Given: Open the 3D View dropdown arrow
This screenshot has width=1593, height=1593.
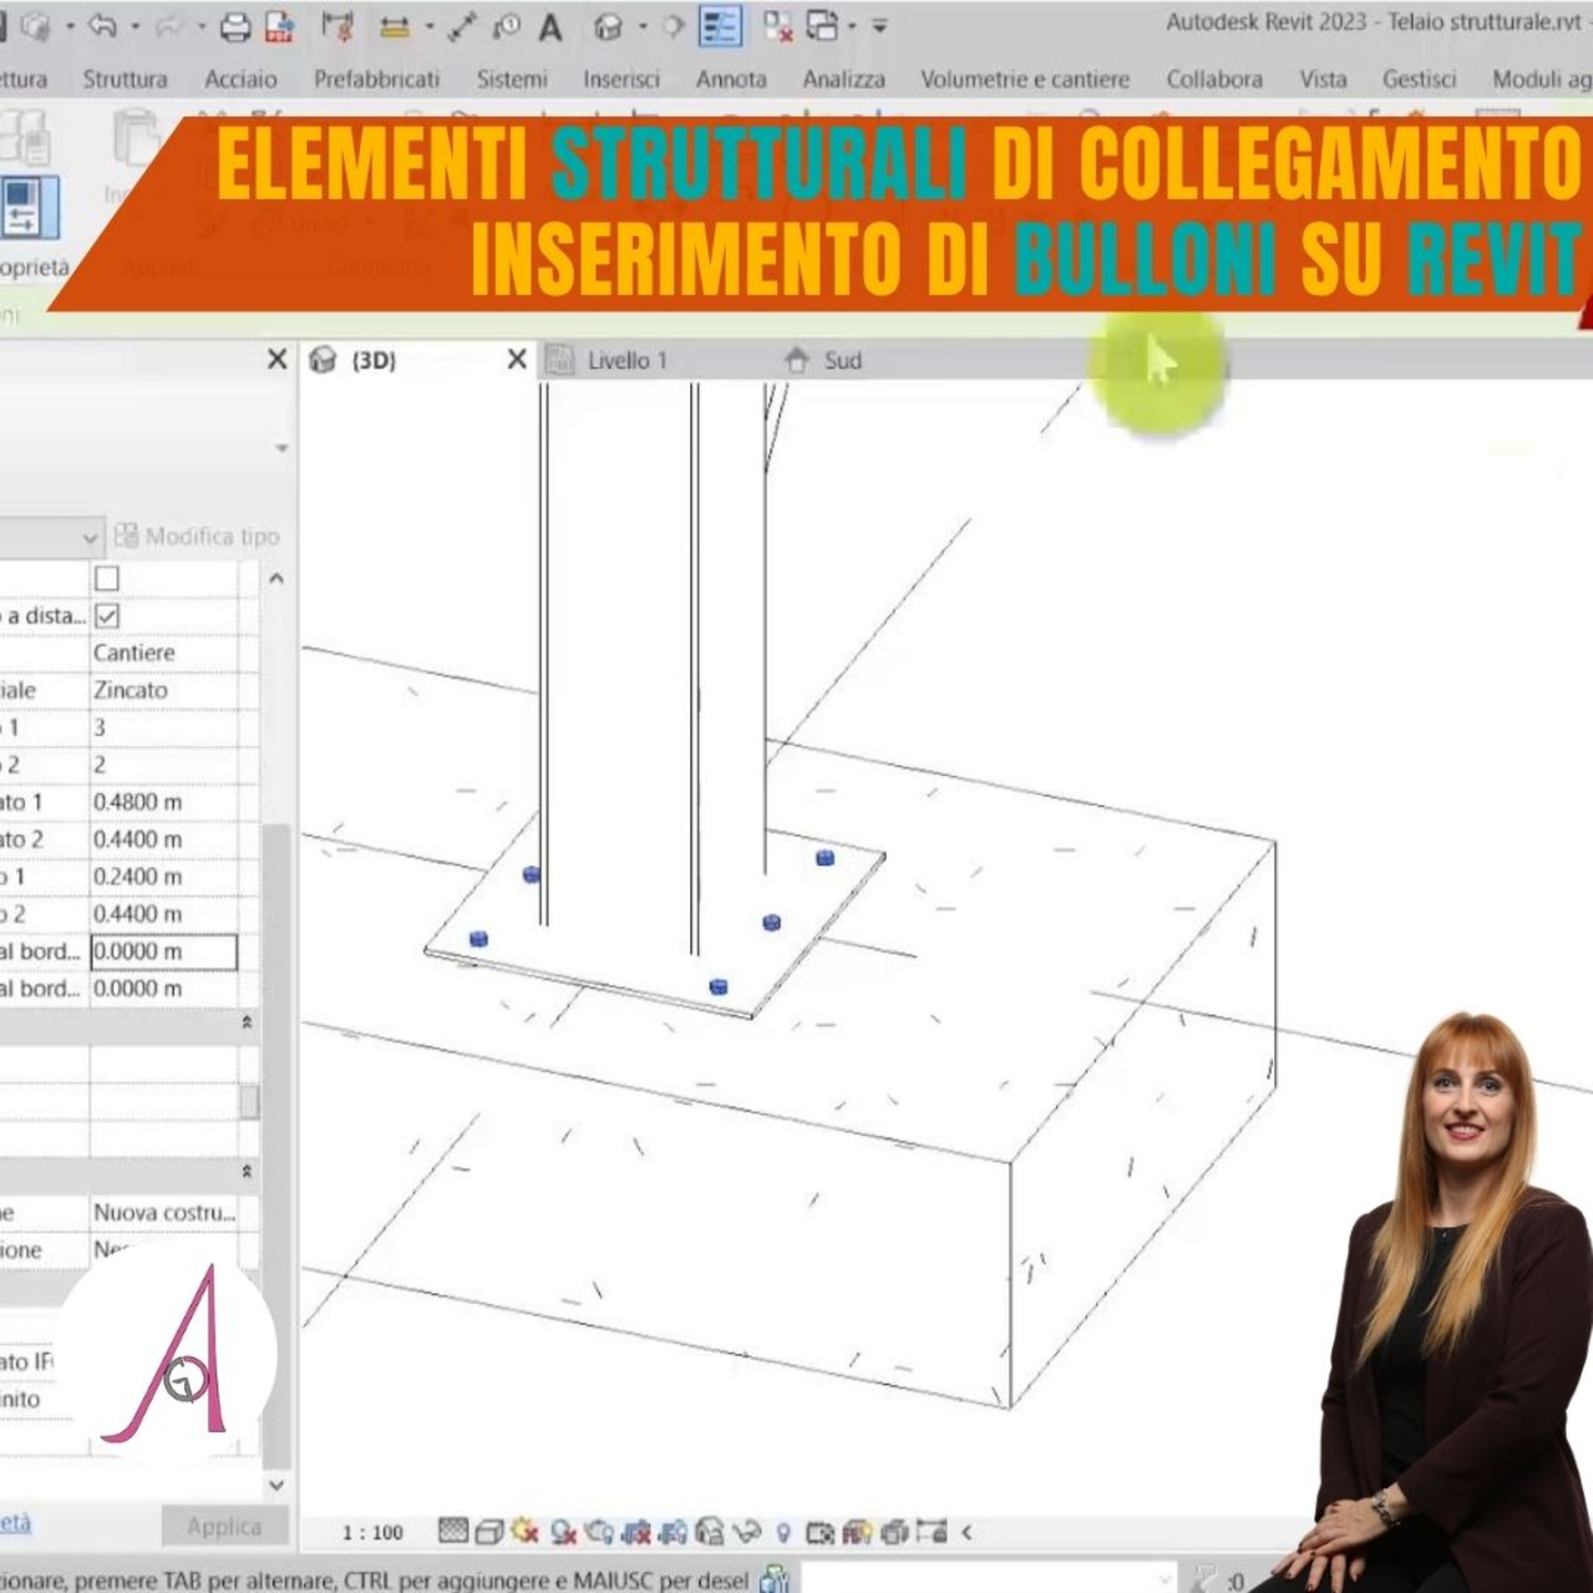Looking at the screenshot, I should pyautogui.click(x=643, y=27).
